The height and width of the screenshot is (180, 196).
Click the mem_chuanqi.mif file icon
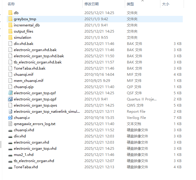(10, 80)
